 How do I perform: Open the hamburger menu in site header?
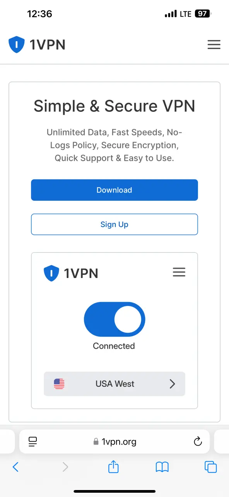point(214,45)
